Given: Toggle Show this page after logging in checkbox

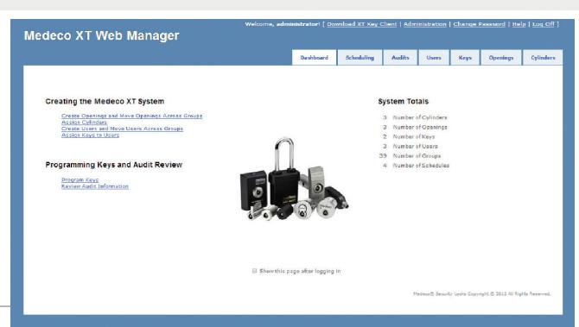Looking at the screenshot, I should pos(254,271).
